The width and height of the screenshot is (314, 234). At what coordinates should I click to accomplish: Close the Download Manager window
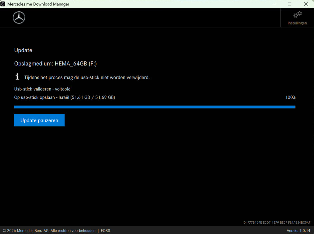(x=306, y=4)
